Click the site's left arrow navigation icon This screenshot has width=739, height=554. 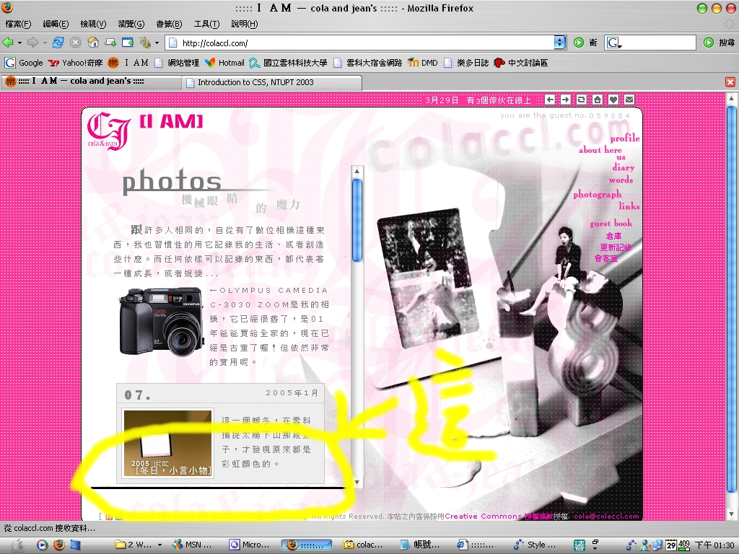(x=550, y=100)
